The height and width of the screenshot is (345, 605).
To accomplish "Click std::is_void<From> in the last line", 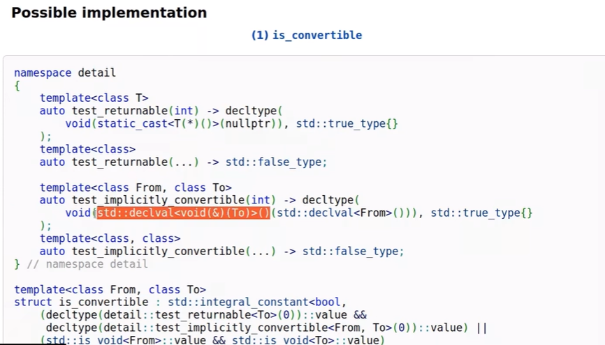I will pos(85,340).
